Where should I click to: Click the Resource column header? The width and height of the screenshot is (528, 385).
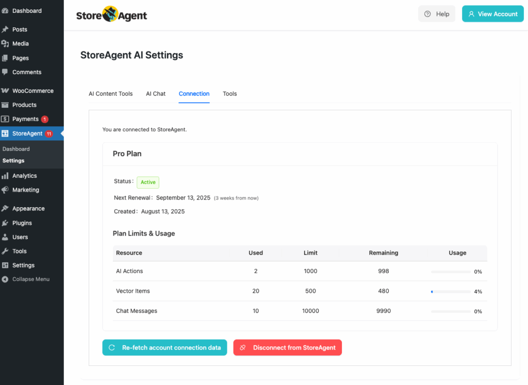pos(129,253)
